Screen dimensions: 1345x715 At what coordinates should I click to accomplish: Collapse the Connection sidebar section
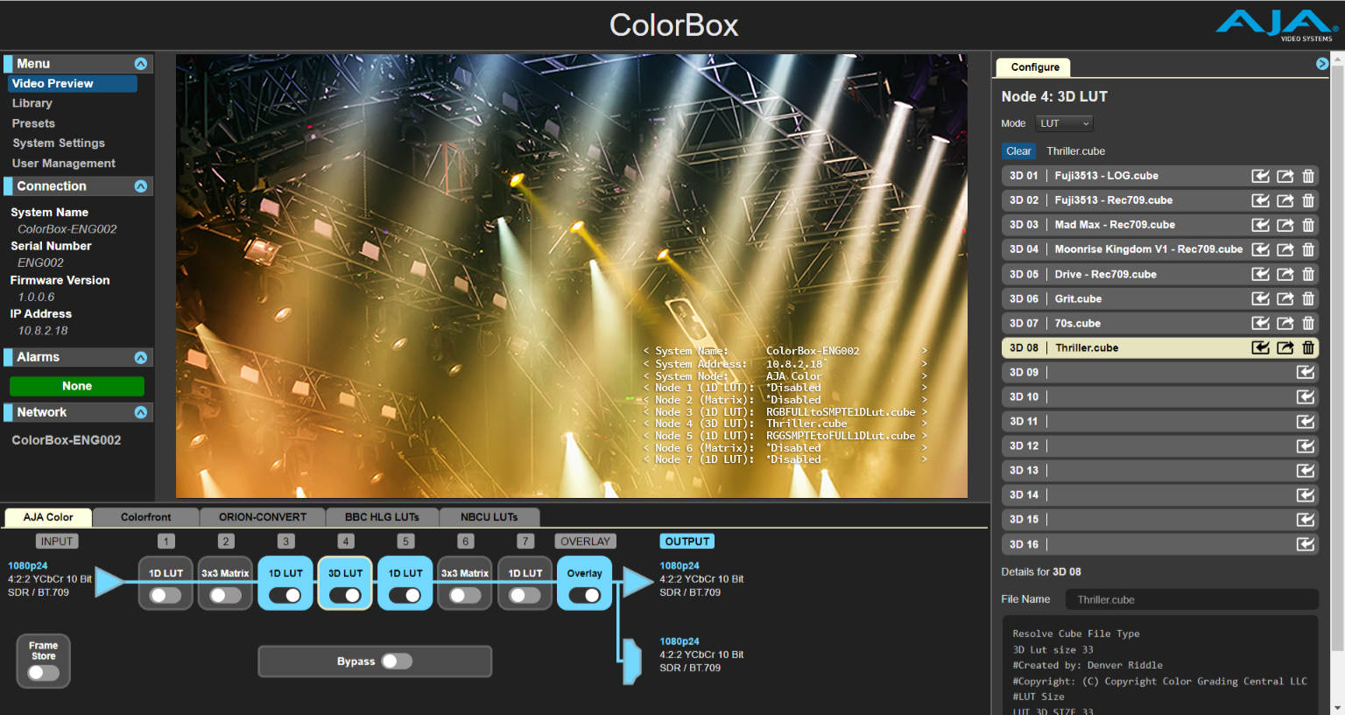140,186
